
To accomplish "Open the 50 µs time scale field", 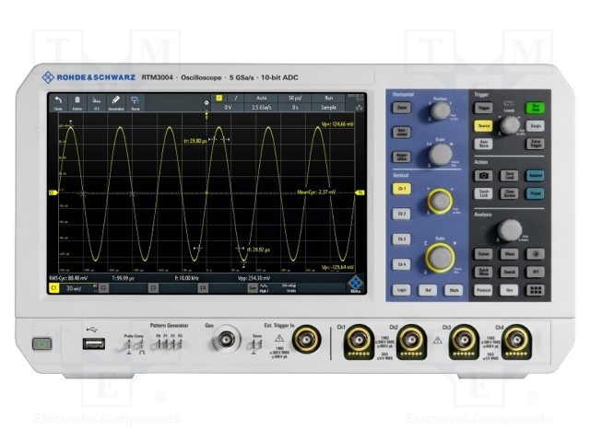I will point(294,97).
